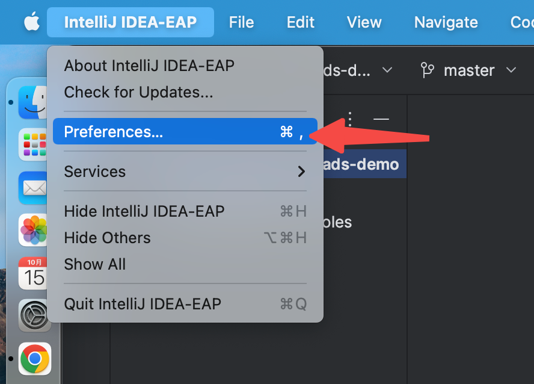Launch Google Chrome from the dock
Screen dimensions: 534x384
35,359
